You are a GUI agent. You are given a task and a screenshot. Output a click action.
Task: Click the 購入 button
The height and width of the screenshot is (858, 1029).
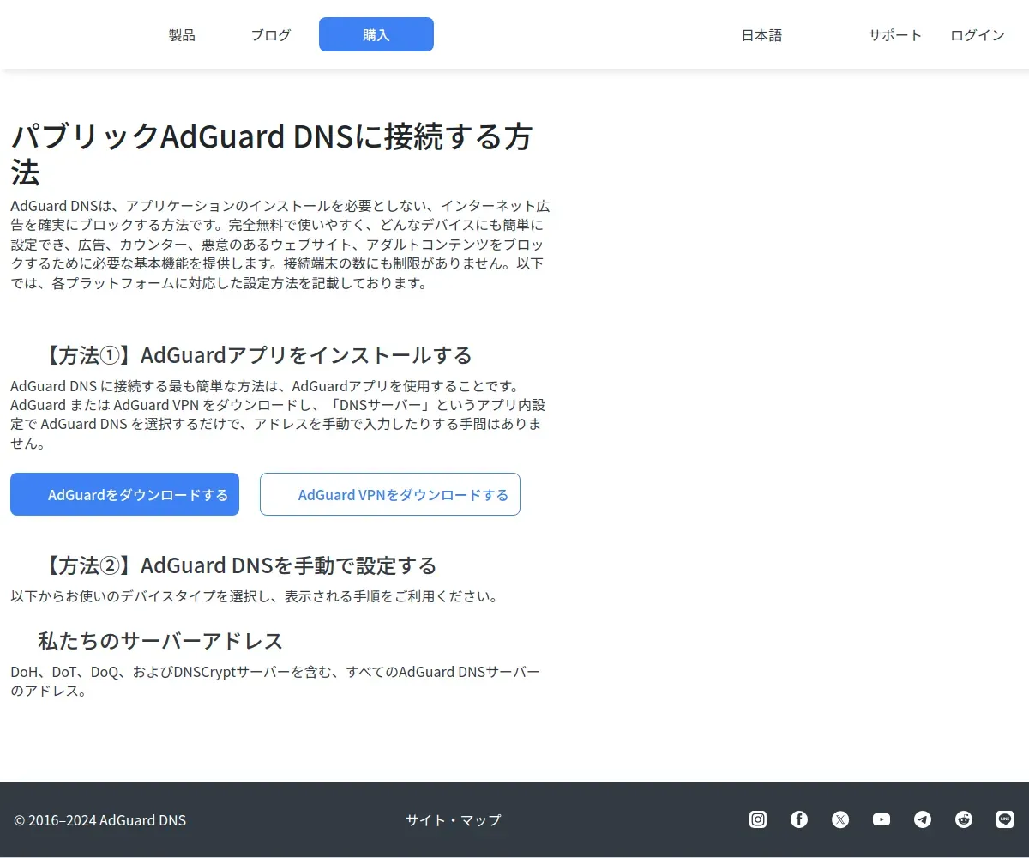pyautogui.click(x=376, y=34)
